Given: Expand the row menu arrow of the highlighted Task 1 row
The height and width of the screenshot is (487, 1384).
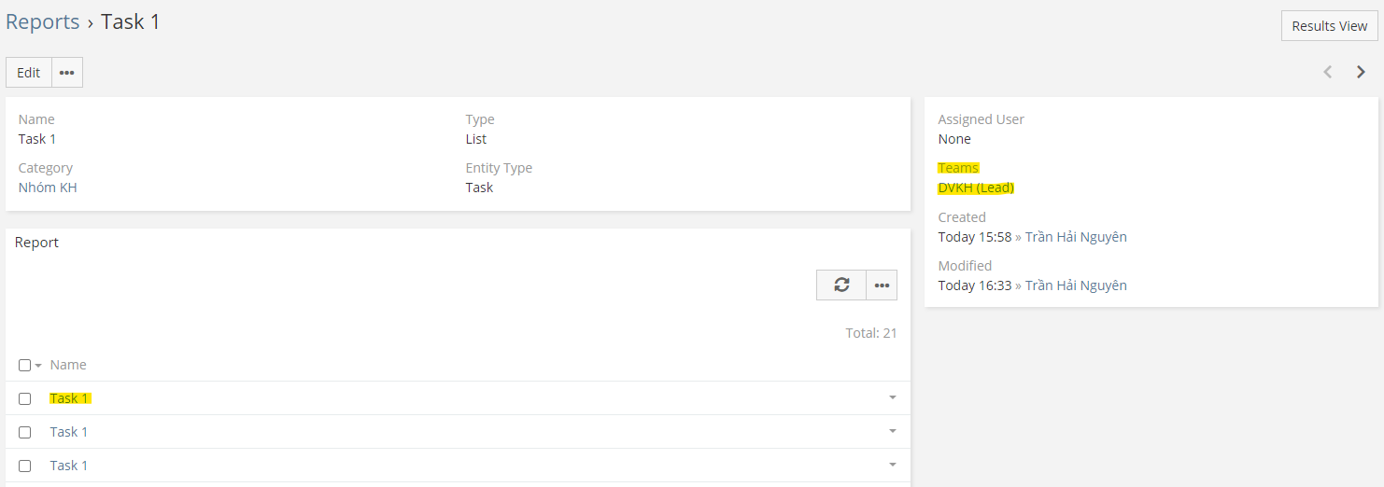Looking at the screenshot, I should (892, 398).
